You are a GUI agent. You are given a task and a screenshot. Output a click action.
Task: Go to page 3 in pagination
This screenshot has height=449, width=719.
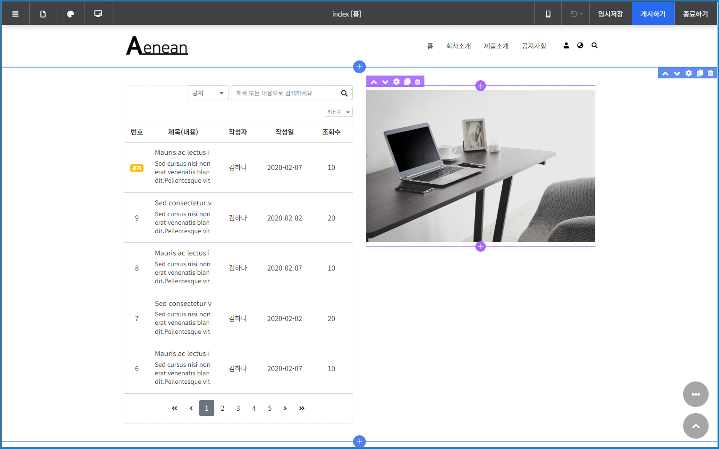point(238,408)
